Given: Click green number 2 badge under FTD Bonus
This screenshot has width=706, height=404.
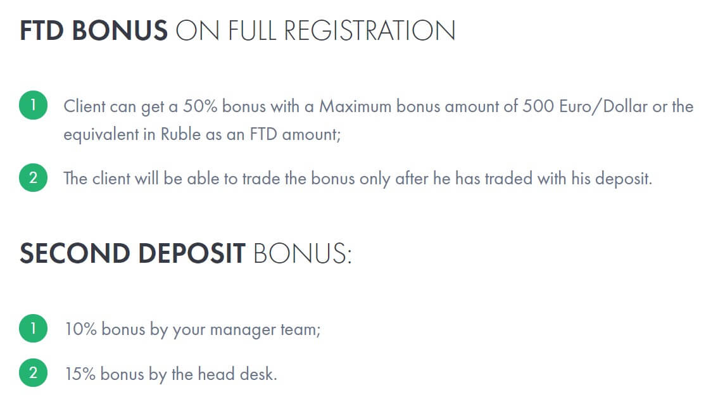Looking at the screenshot, I should tap(34, 177).
